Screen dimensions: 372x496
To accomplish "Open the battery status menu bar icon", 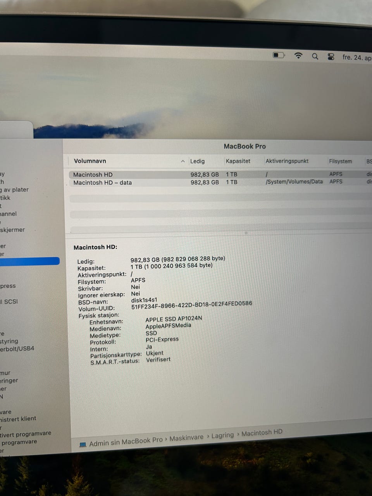I will pos(279,55).
